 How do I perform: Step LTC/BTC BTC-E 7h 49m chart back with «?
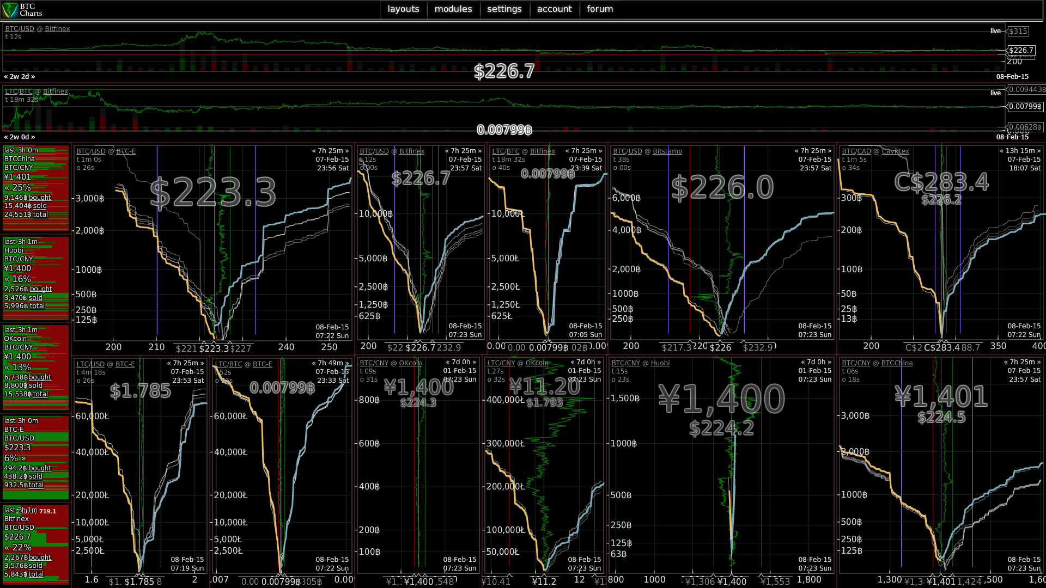click(314, 363)
